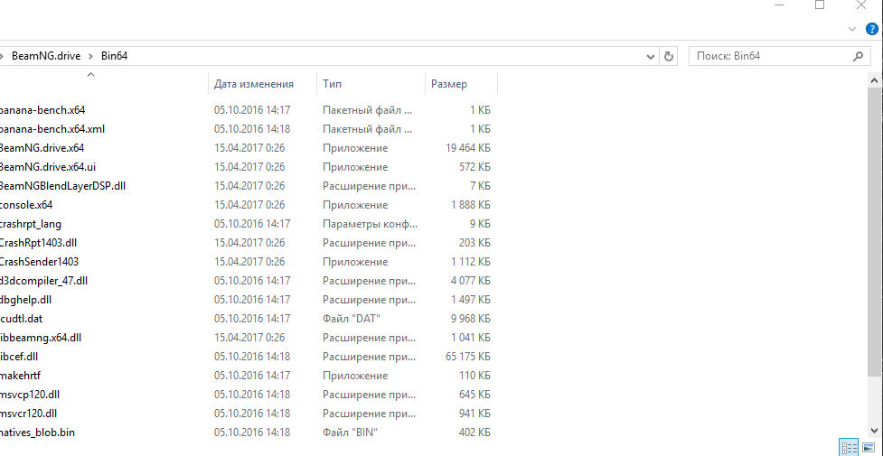Image resolution: width=883 pixels, height=456 pixels.
Task: Select file libcef.dll
Action: tap(20, 357)
